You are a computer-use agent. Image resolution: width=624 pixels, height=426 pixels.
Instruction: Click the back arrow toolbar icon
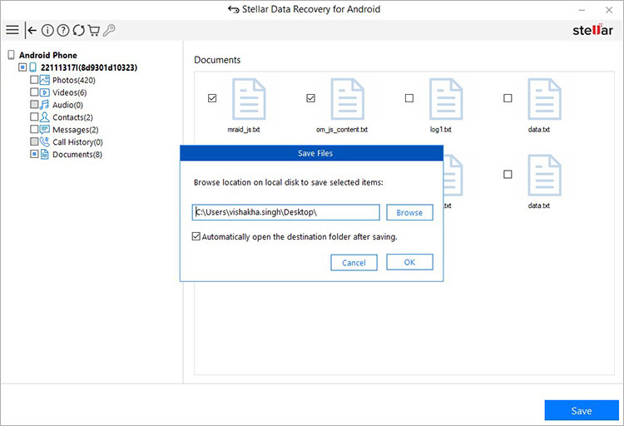point(32,30)
